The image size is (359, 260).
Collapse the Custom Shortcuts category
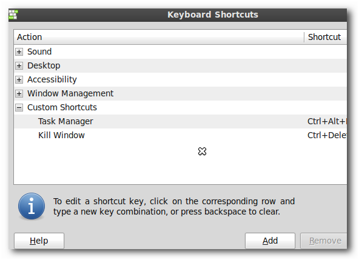(19, 107)
